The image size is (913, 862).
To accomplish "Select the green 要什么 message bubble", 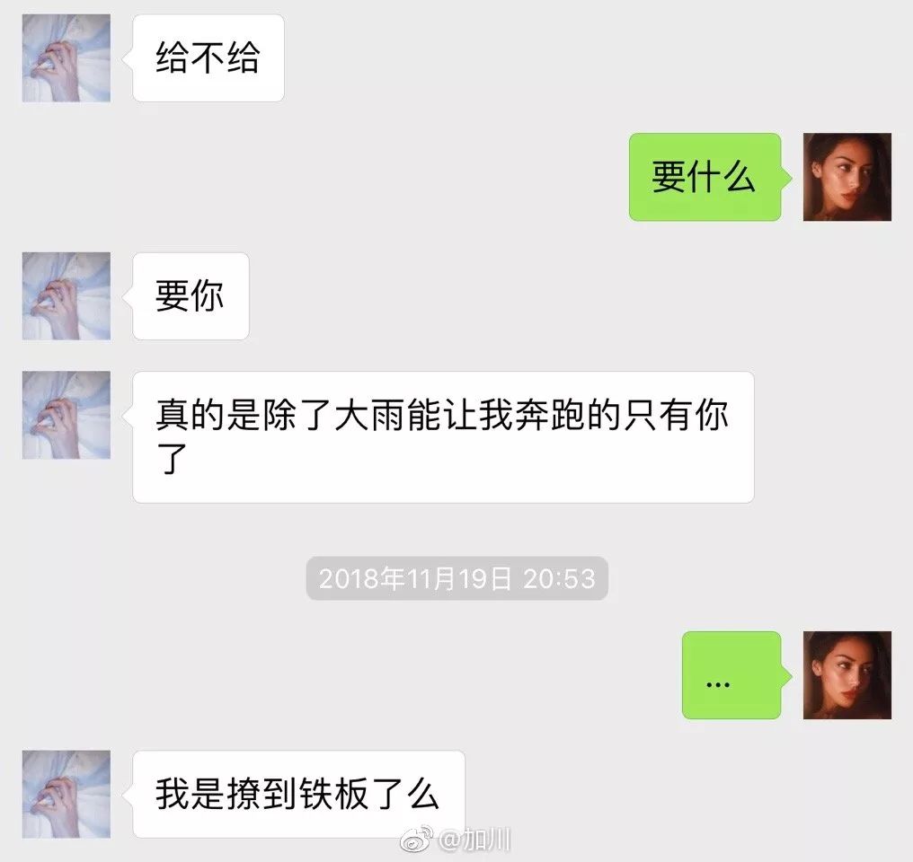I will (x=705, y=177).
